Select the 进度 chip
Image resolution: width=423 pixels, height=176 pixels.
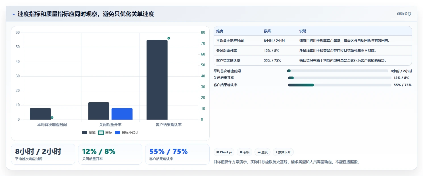(262, 152)
